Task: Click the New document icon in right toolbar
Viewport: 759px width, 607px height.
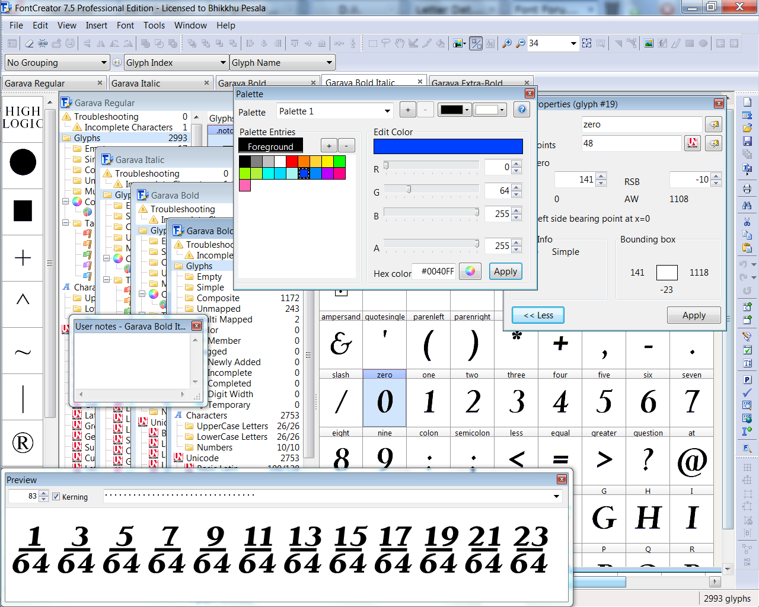Action: [747, 102]
